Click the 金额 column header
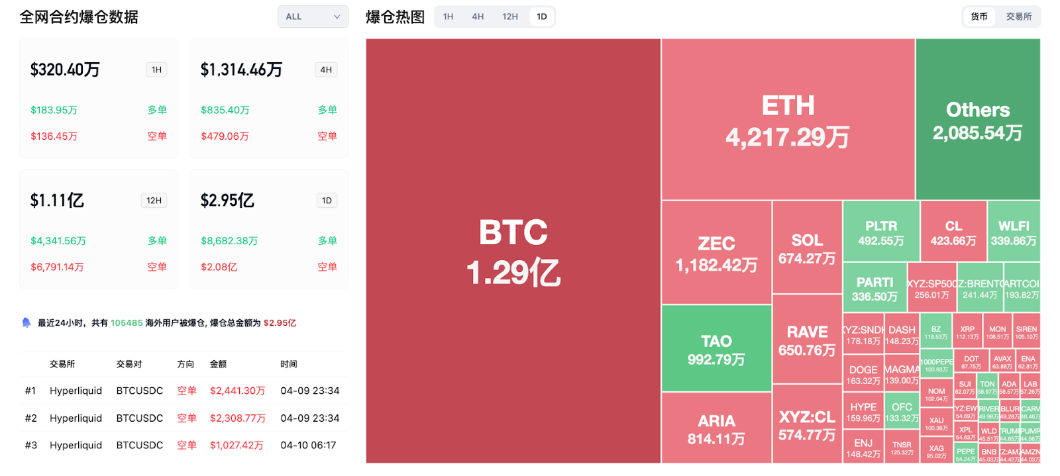 pyautogui.click(x=218, y=364)
